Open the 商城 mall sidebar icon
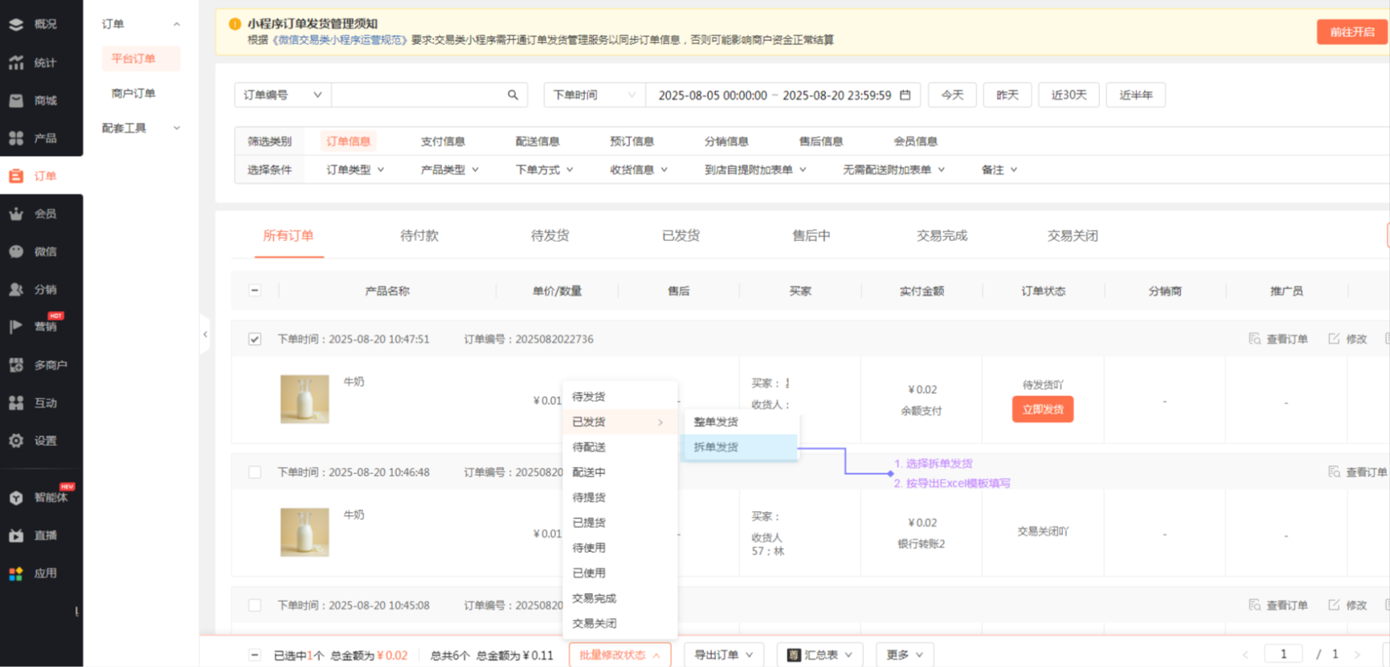This screenshot has width=1390, height=667. tap(16, 100)
